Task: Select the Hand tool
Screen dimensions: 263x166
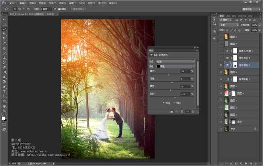Action: coord(5,106)
